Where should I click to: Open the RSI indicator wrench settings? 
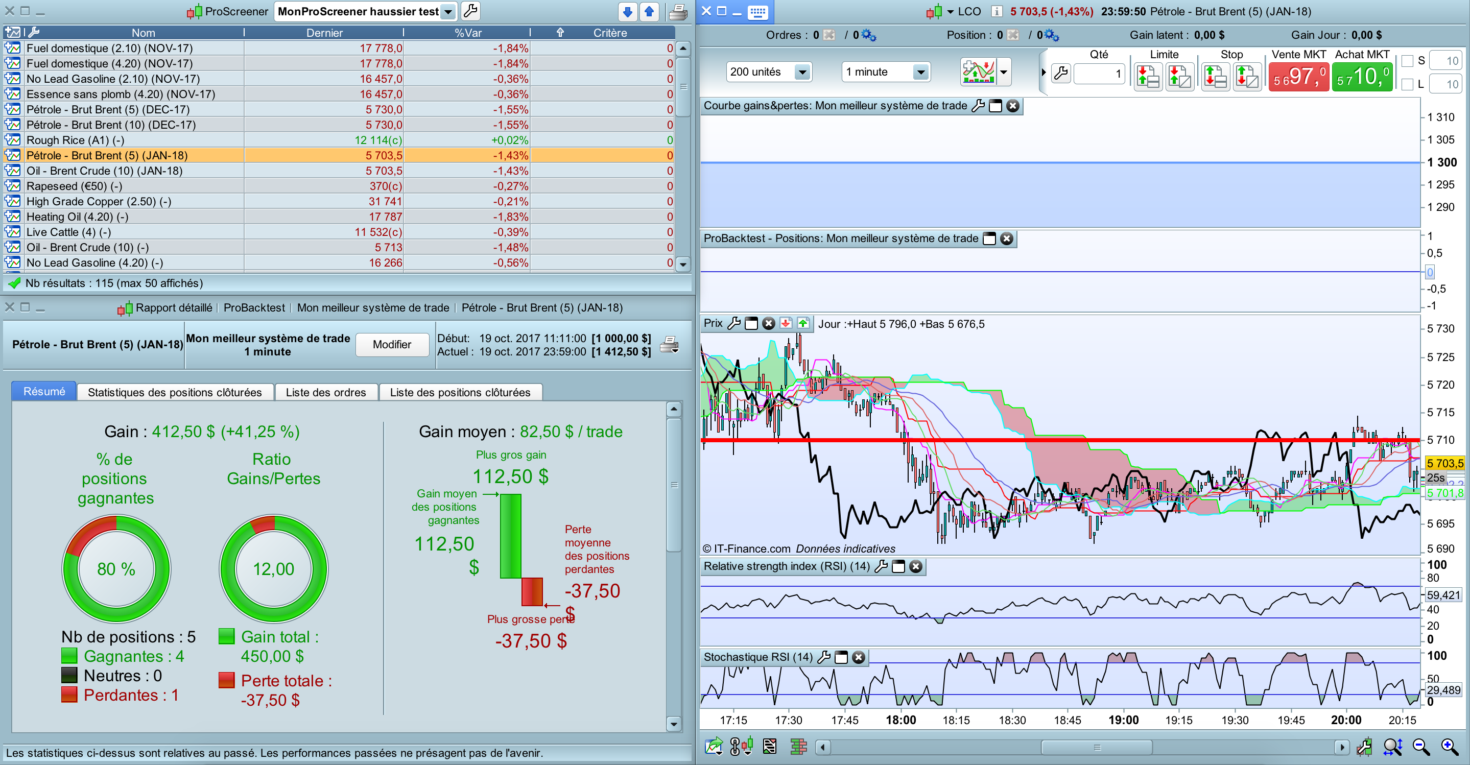point(881,566)
